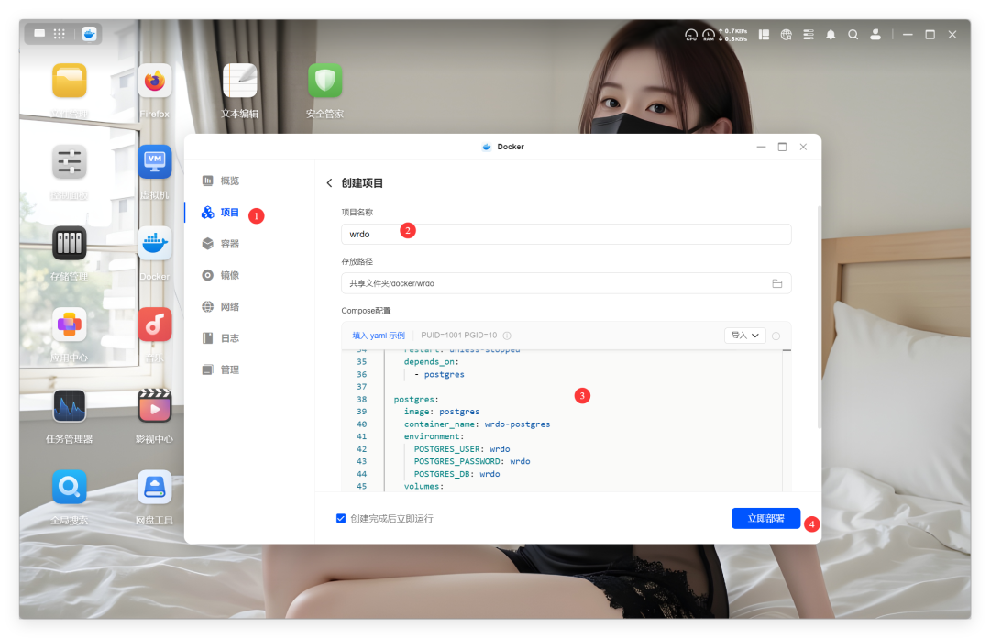The image size is (990, 638).
Task: Click the 立即部署 deploy button
Action: (x=765, y=519)
